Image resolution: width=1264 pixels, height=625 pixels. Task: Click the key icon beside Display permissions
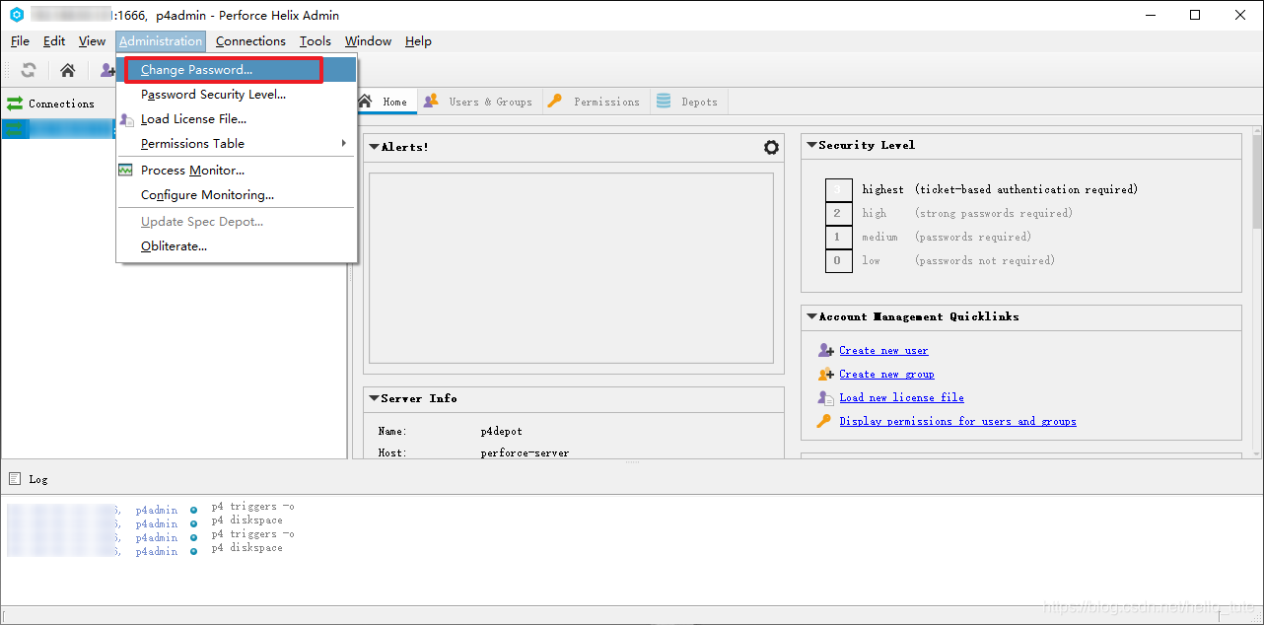tap(825, 421)
